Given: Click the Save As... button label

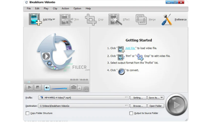Looking at the screenshot, I should 154,98.
